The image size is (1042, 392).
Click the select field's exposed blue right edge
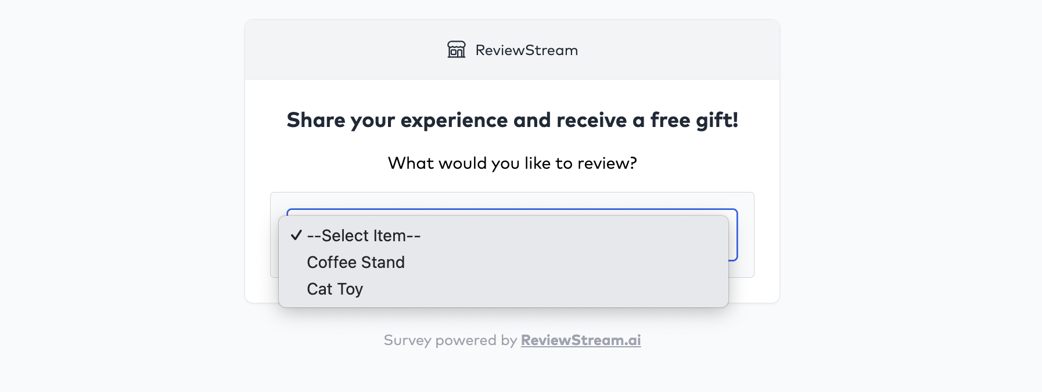pos(734,235)
